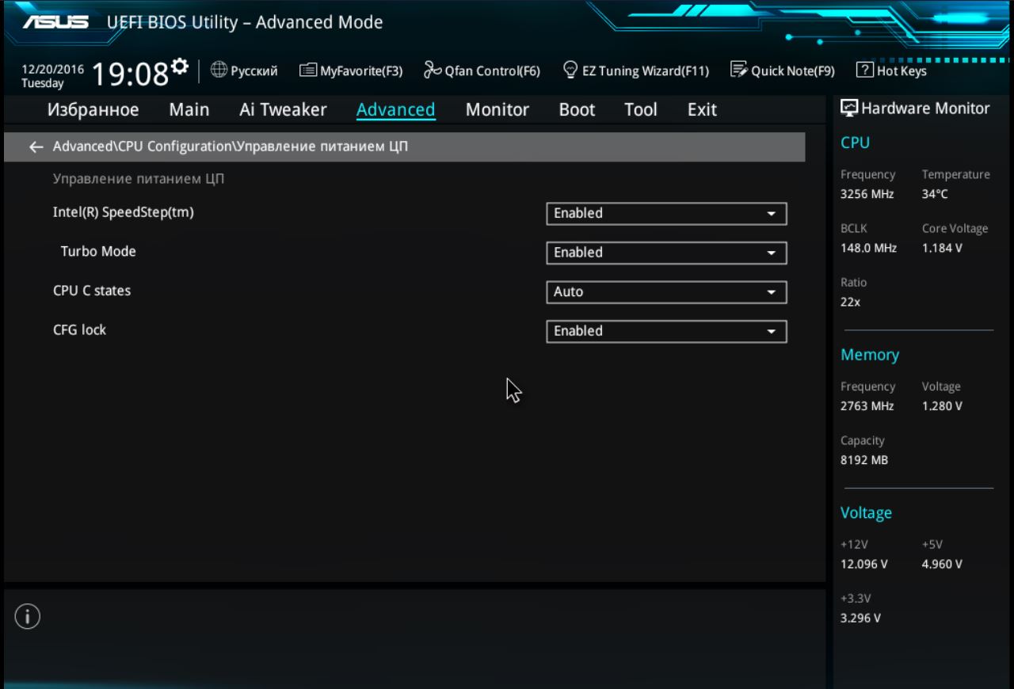Open the Intel(R) SpeedStep(tm) dropdown

pyautogui.click(x=666, y=213)
